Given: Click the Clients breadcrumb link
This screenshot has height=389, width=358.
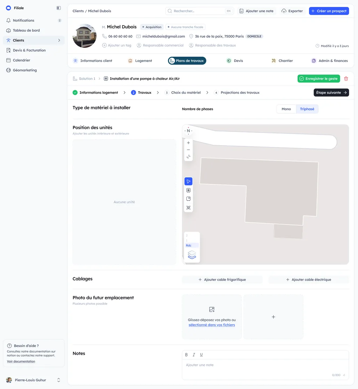Looking at the screenshot, I should pyautogui.click(x=78, y=11).
